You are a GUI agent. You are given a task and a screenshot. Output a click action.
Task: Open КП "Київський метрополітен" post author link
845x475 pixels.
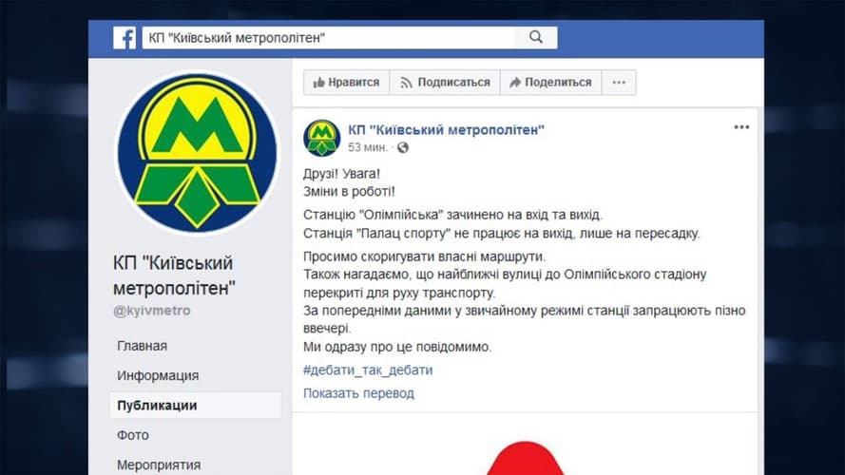click(x=446, y=130)
